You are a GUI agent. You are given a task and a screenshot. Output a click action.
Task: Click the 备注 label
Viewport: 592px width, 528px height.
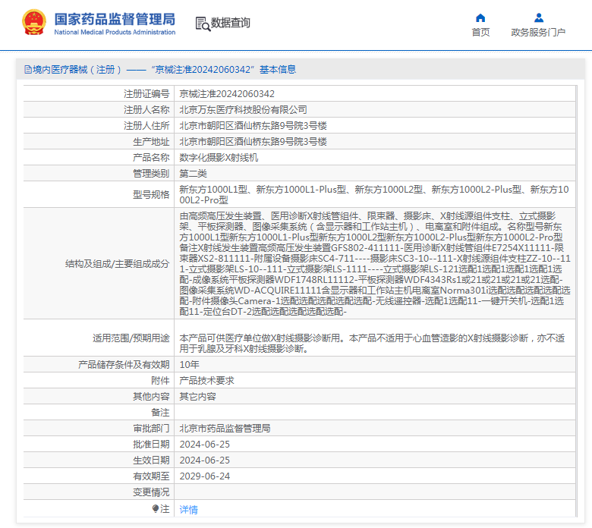(x=160, y=412)
